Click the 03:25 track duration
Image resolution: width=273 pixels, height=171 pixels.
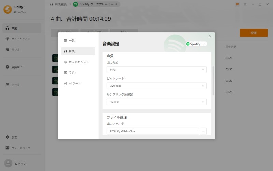click(229, 92)
